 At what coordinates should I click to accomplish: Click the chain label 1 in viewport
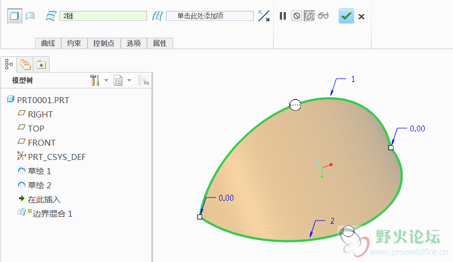353,79
